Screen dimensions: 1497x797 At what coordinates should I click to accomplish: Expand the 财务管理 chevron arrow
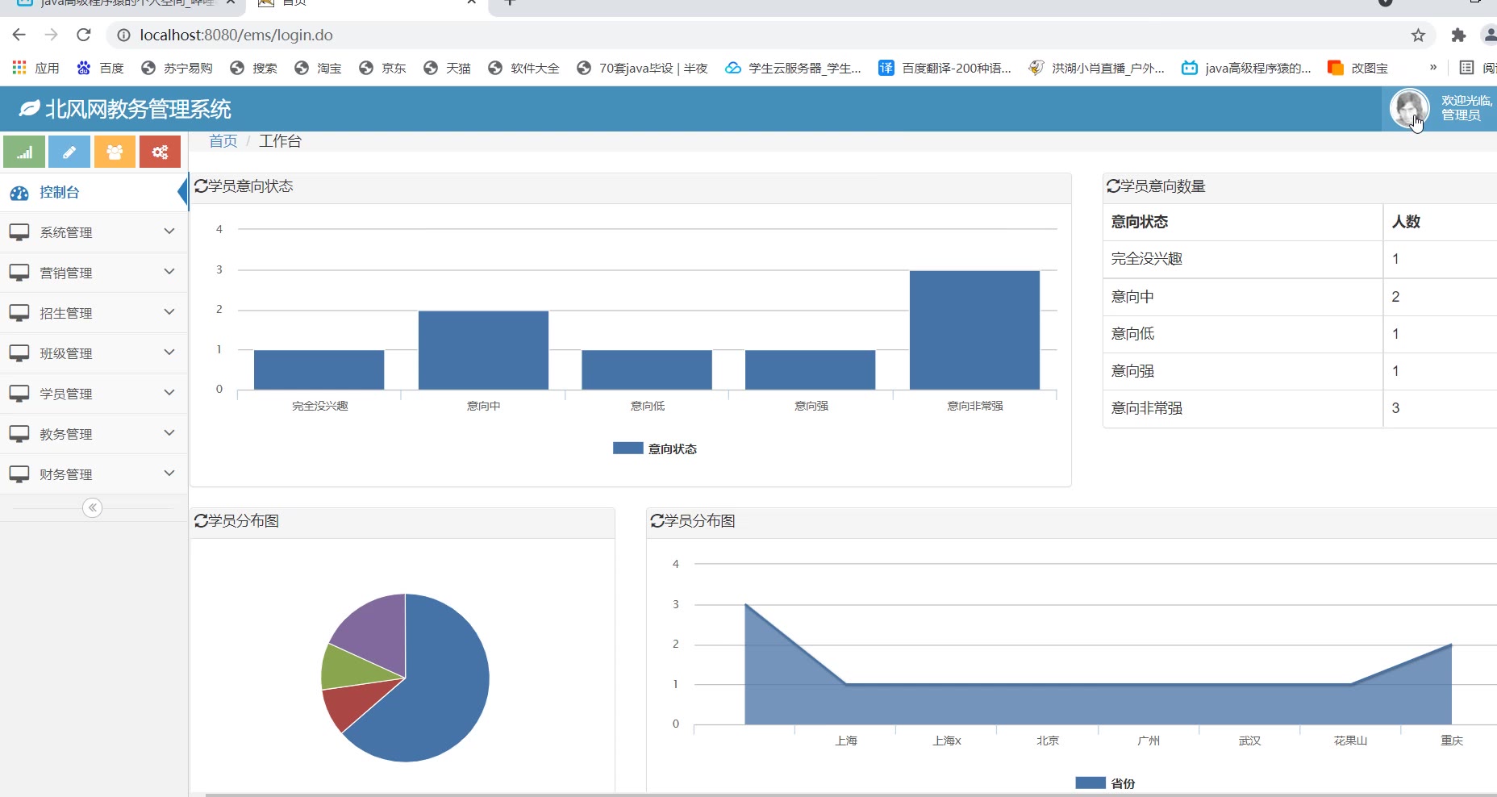pyautogui.click(x=169, y=474)
